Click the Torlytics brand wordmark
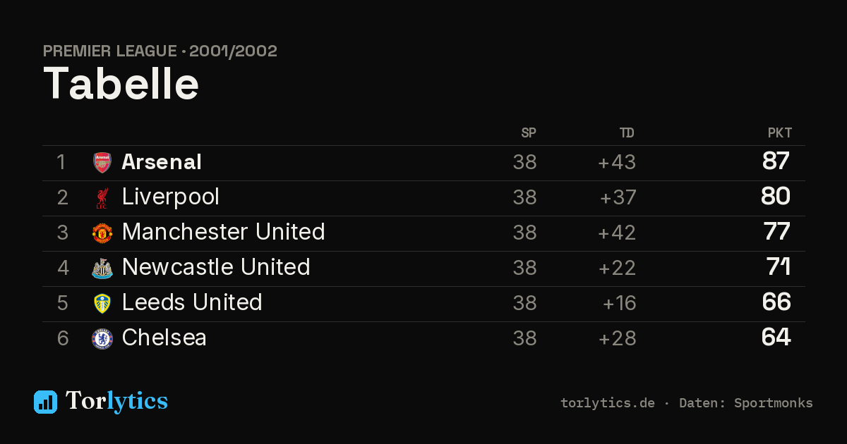Image resolution: width=847 pixels, height=444 pixels. point(116,401)
